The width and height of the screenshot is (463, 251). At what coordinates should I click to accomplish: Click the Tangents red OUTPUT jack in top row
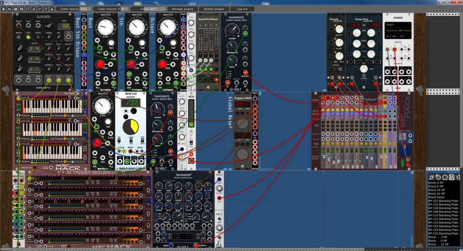pyautogui.click(x=245, y=73)
